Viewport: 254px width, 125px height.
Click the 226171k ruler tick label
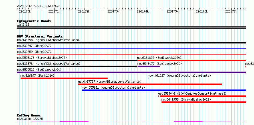[x=54, y=11]
